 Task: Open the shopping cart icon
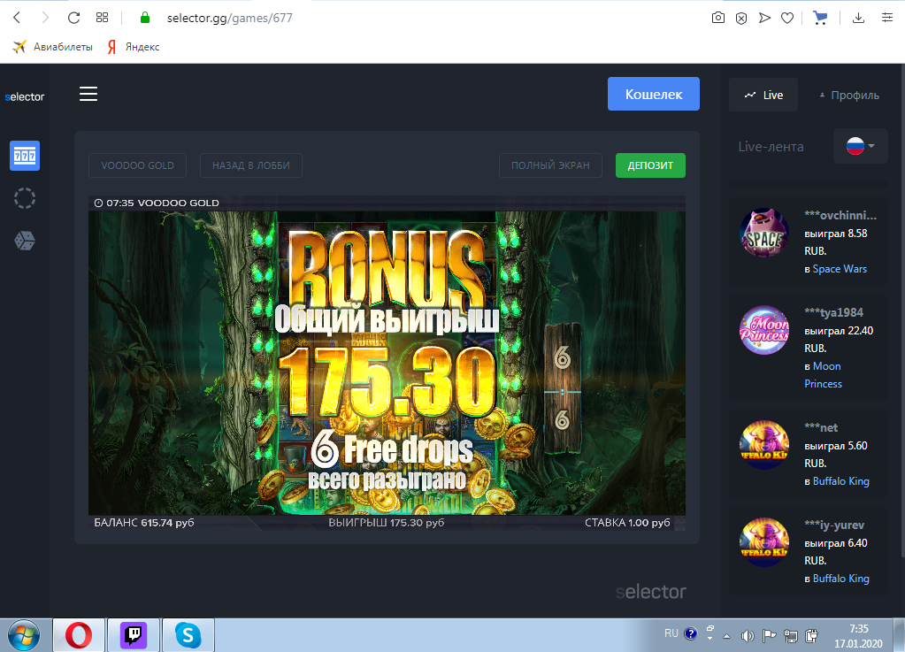820,18
